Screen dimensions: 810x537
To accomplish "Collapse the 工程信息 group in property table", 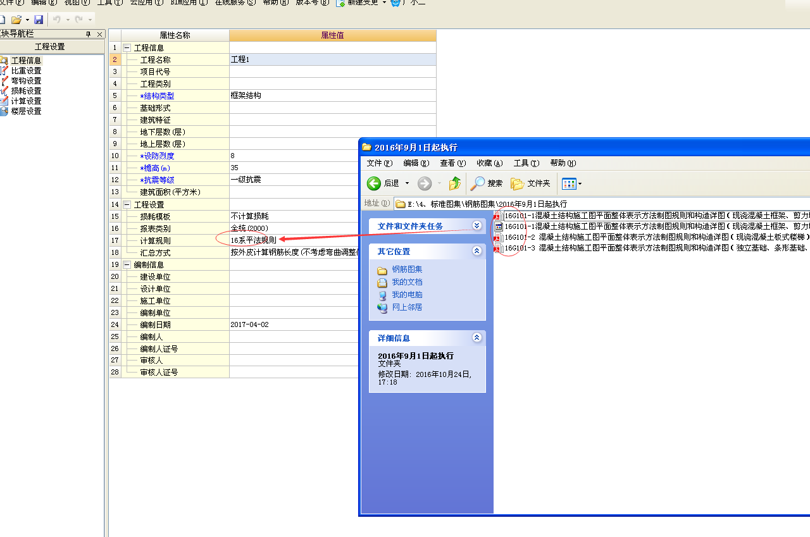I will 127,47.
